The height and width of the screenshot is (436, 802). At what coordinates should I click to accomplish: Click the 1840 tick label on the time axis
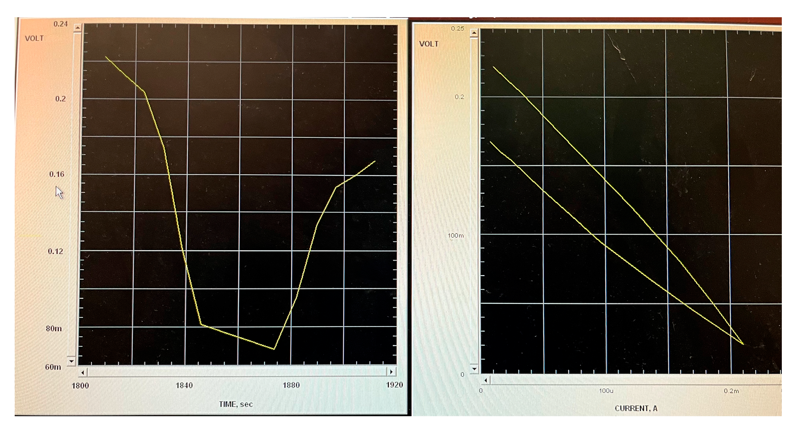(184, 385)
